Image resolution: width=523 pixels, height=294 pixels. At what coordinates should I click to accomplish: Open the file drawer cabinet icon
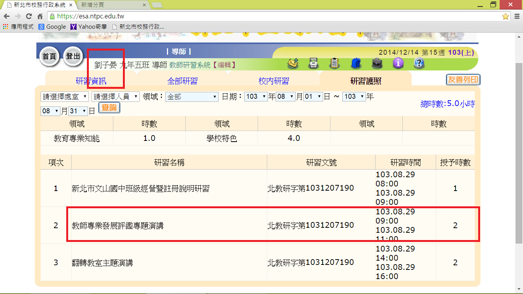click(x=314, y=63)
